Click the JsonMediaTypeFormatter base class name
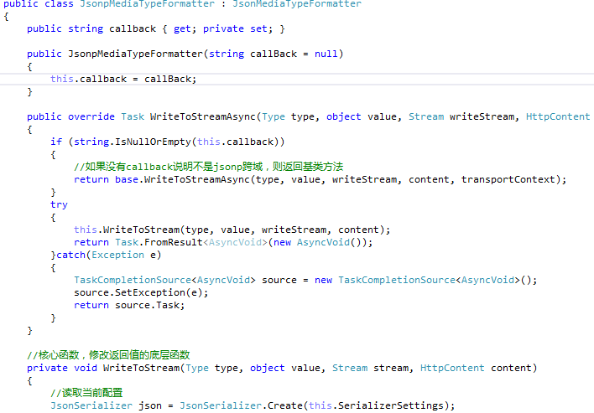Screen dimensions: 594x413 click(297, 4)
